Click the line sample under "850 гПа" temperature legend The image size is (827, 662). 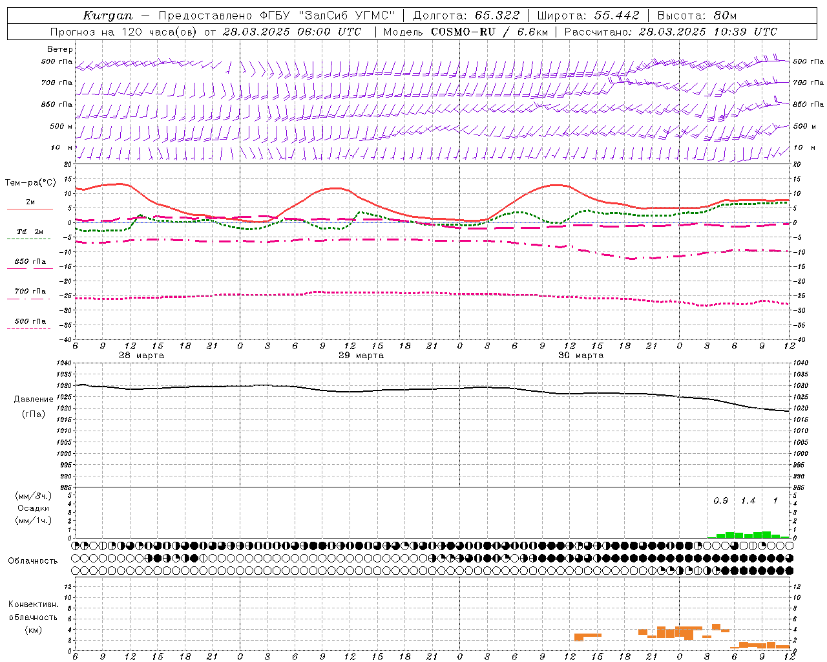30,269
